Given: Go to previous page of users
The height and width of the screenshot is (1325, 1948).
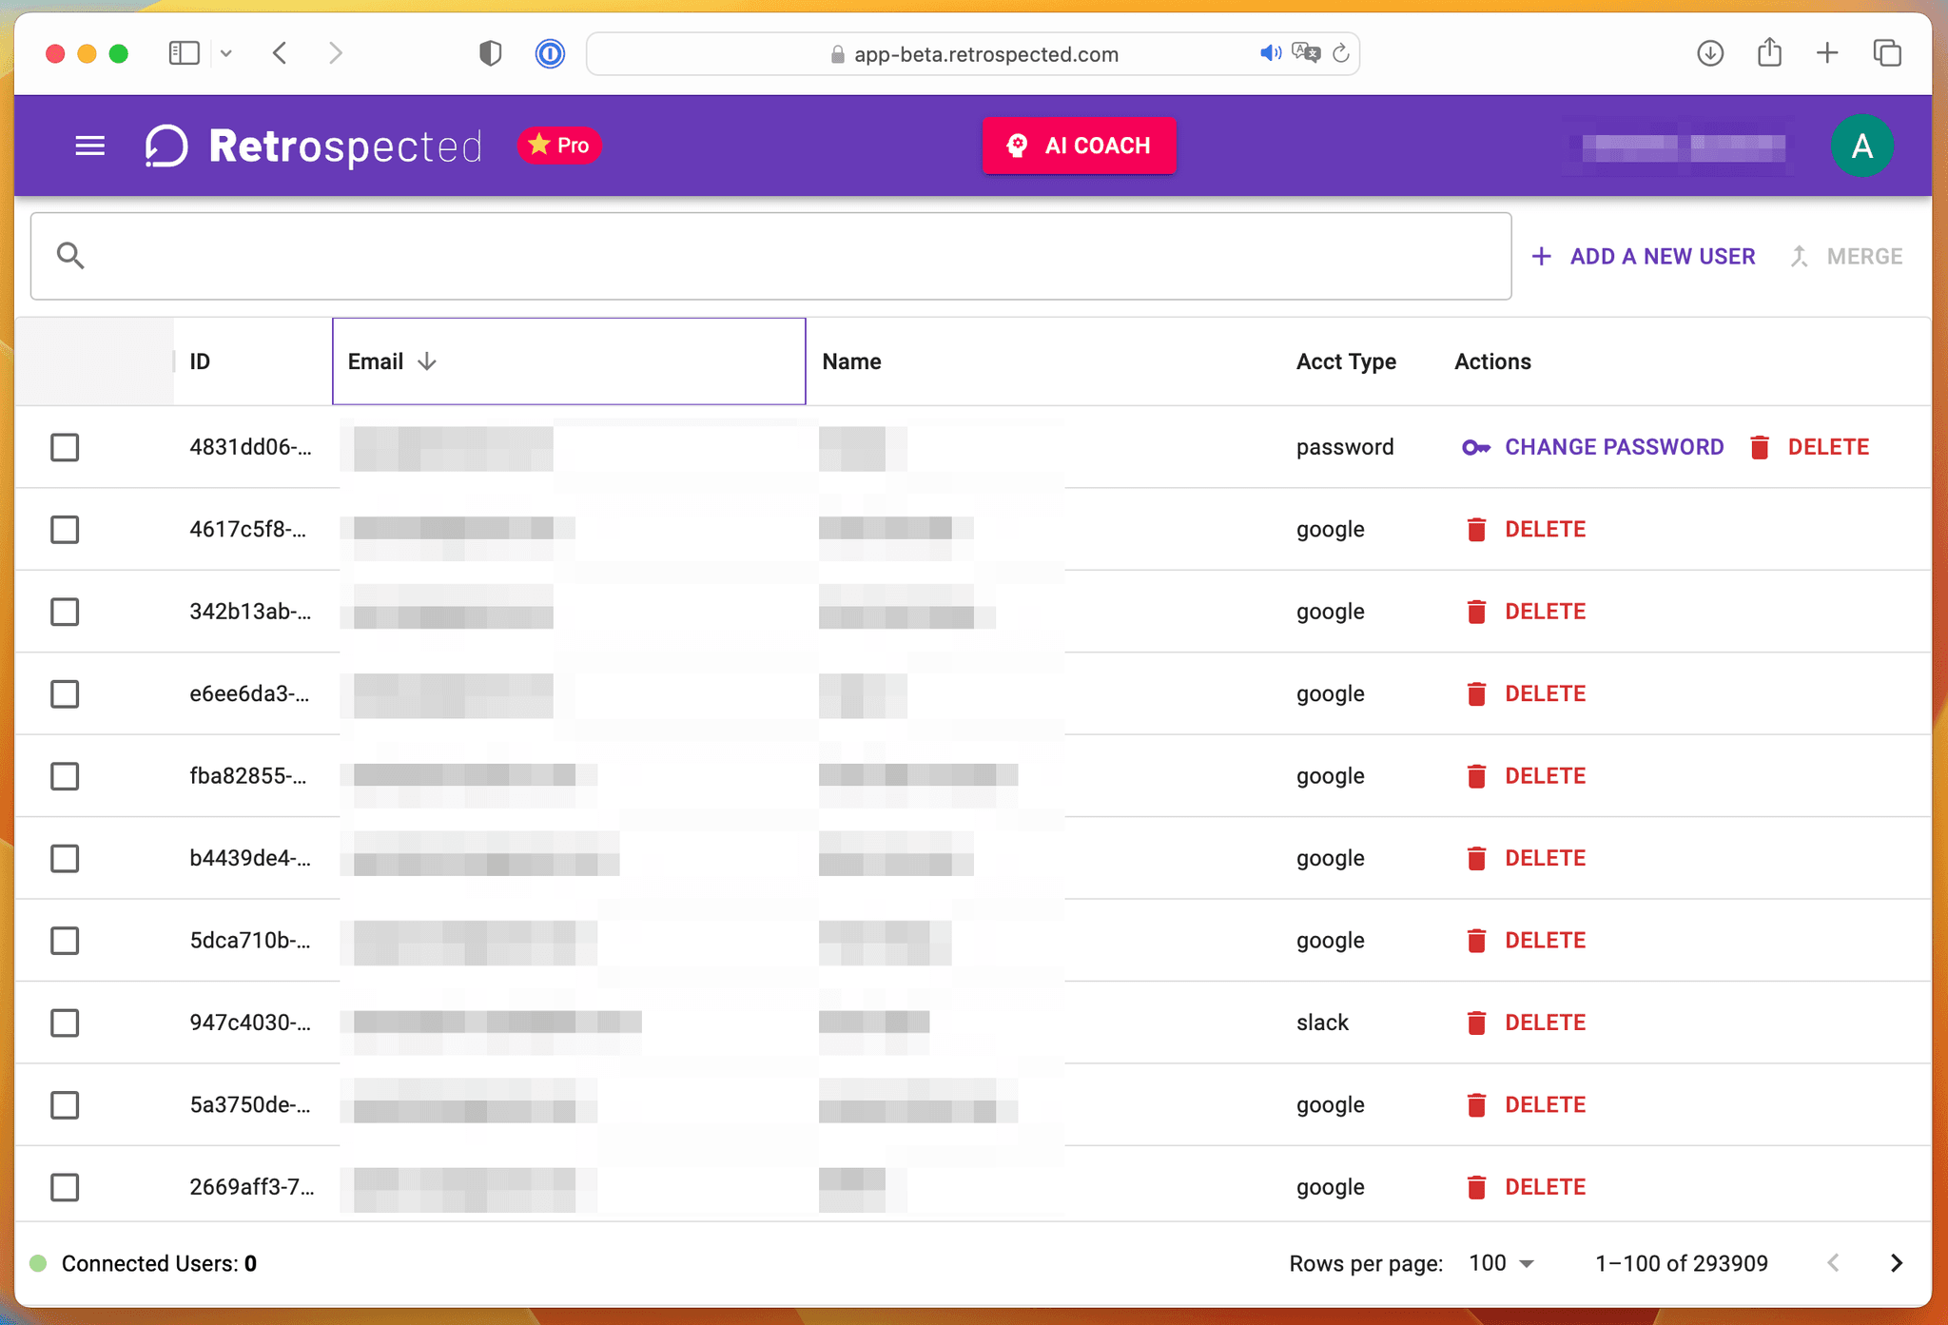Looking at the screenshot, I should (1833, 1263).
